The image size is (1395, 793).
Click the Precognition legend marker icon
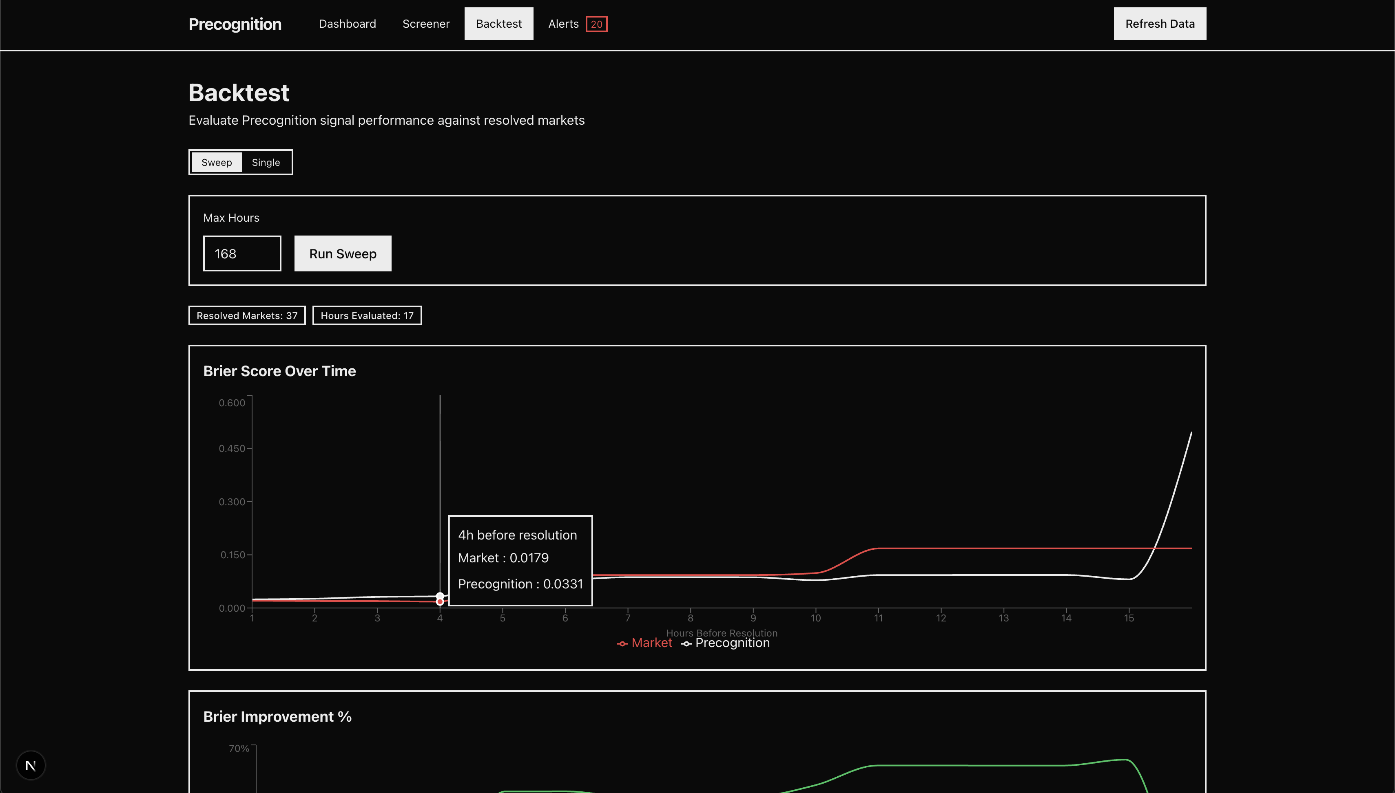[686, 644]
